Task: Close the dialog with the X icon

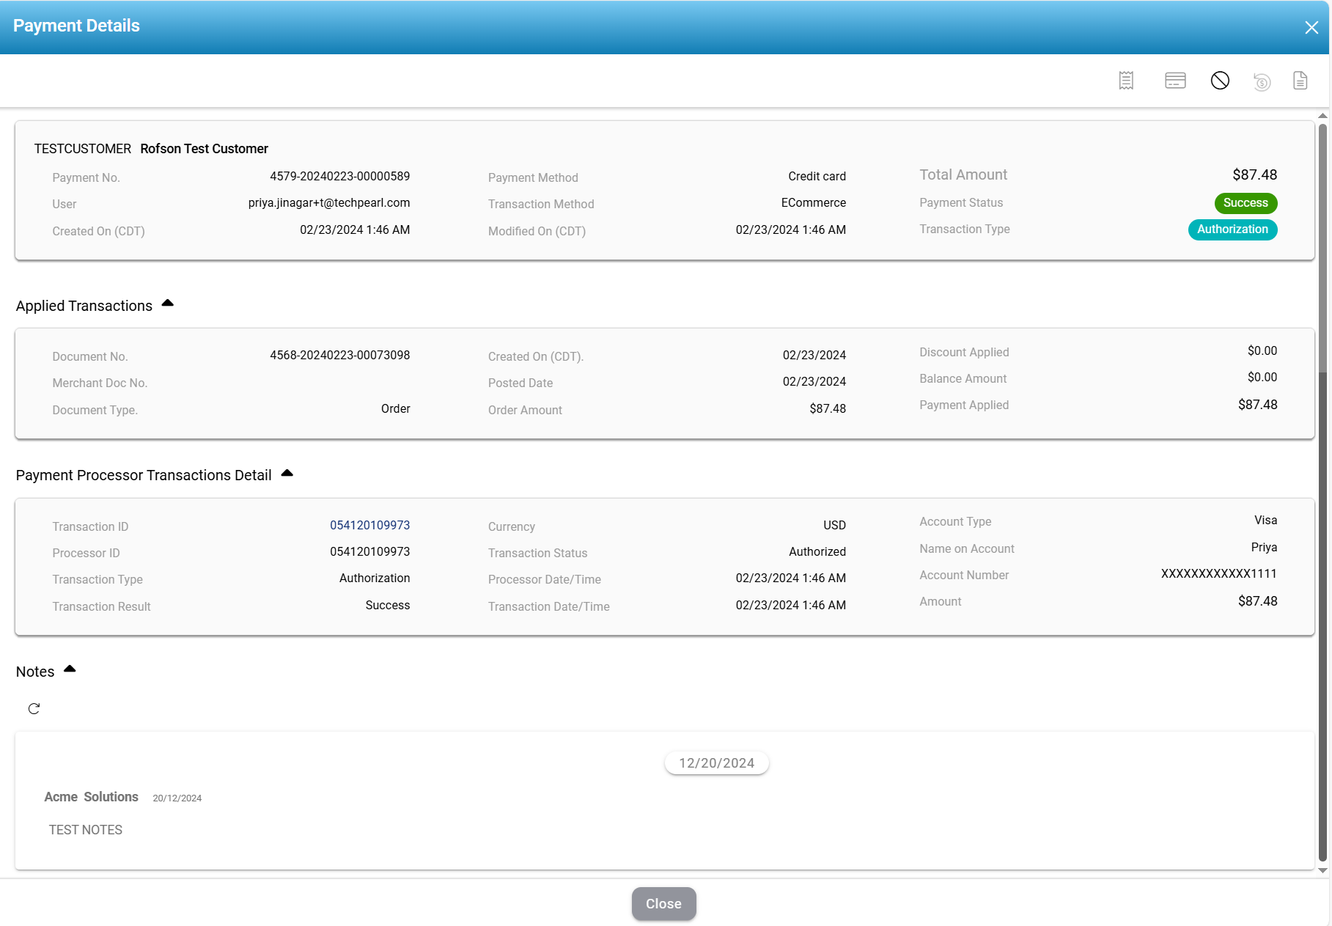Action: click(x=1311, y=27)
